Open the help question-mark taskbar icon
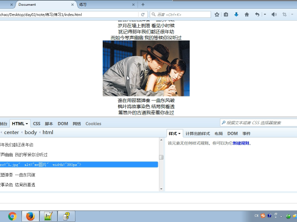Viewport: 297px width, 222px height. 66,216
